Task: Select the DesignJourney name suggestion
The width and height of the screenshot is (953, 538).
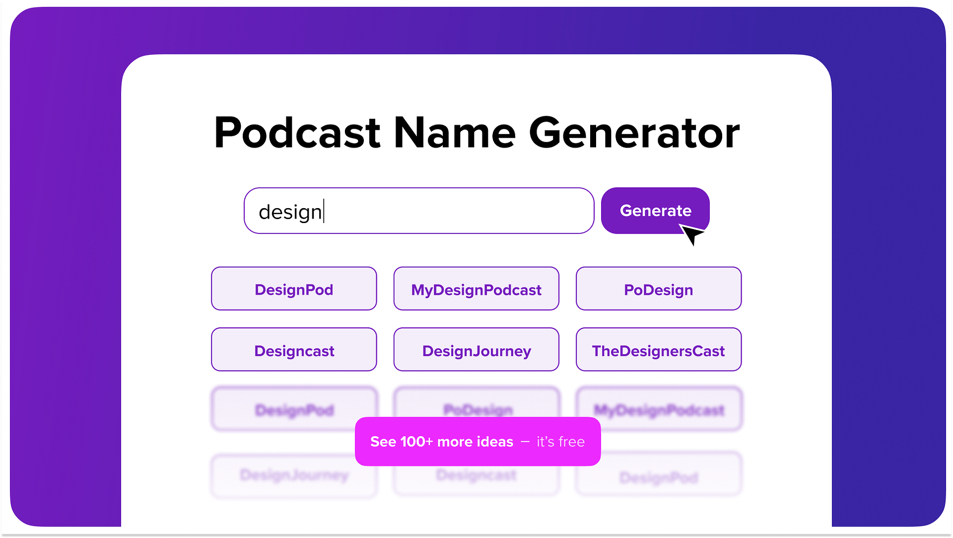Action: pos(476,350)
